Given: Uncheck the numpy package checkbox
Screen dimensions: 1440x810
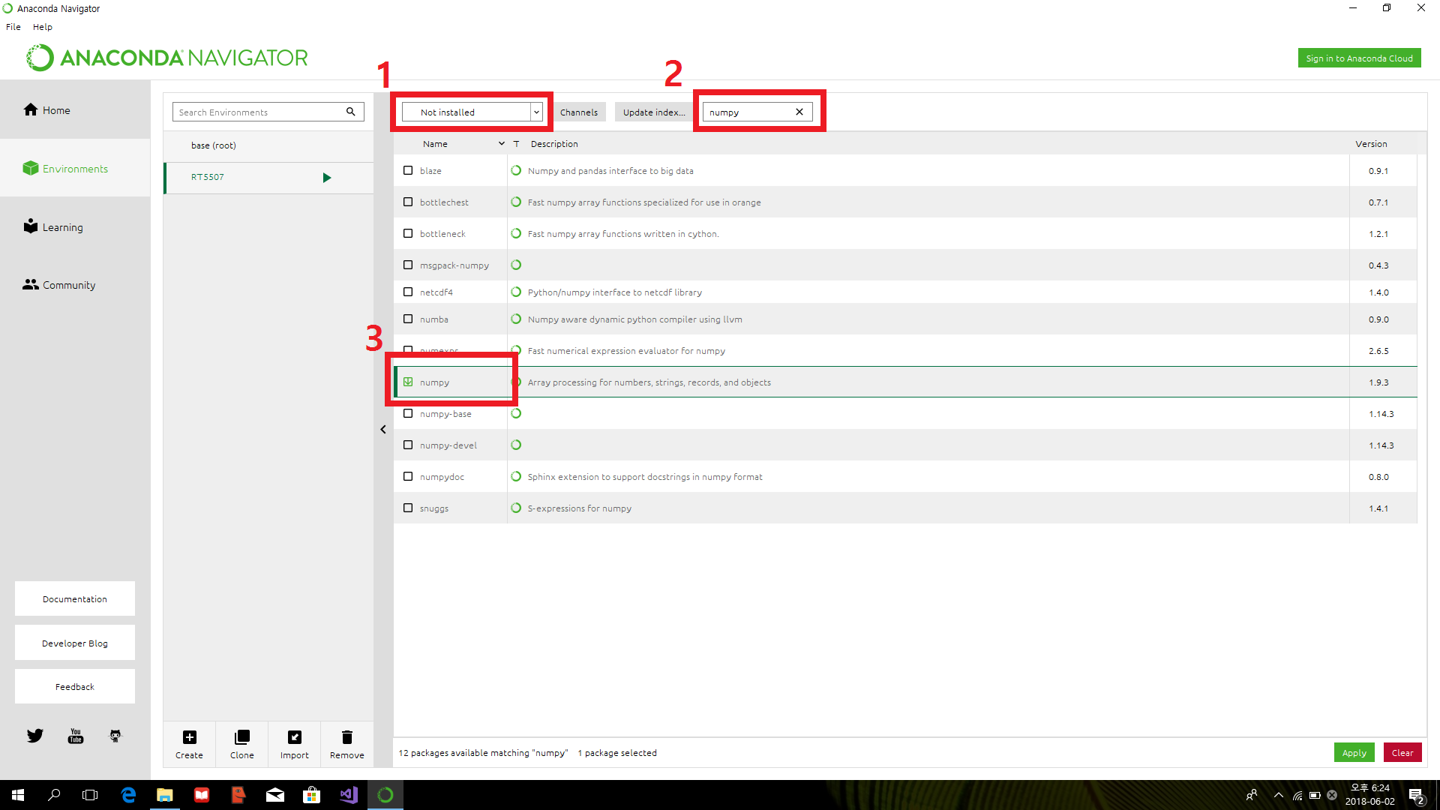Looking at the screenshot, I should tap(408, 382).
